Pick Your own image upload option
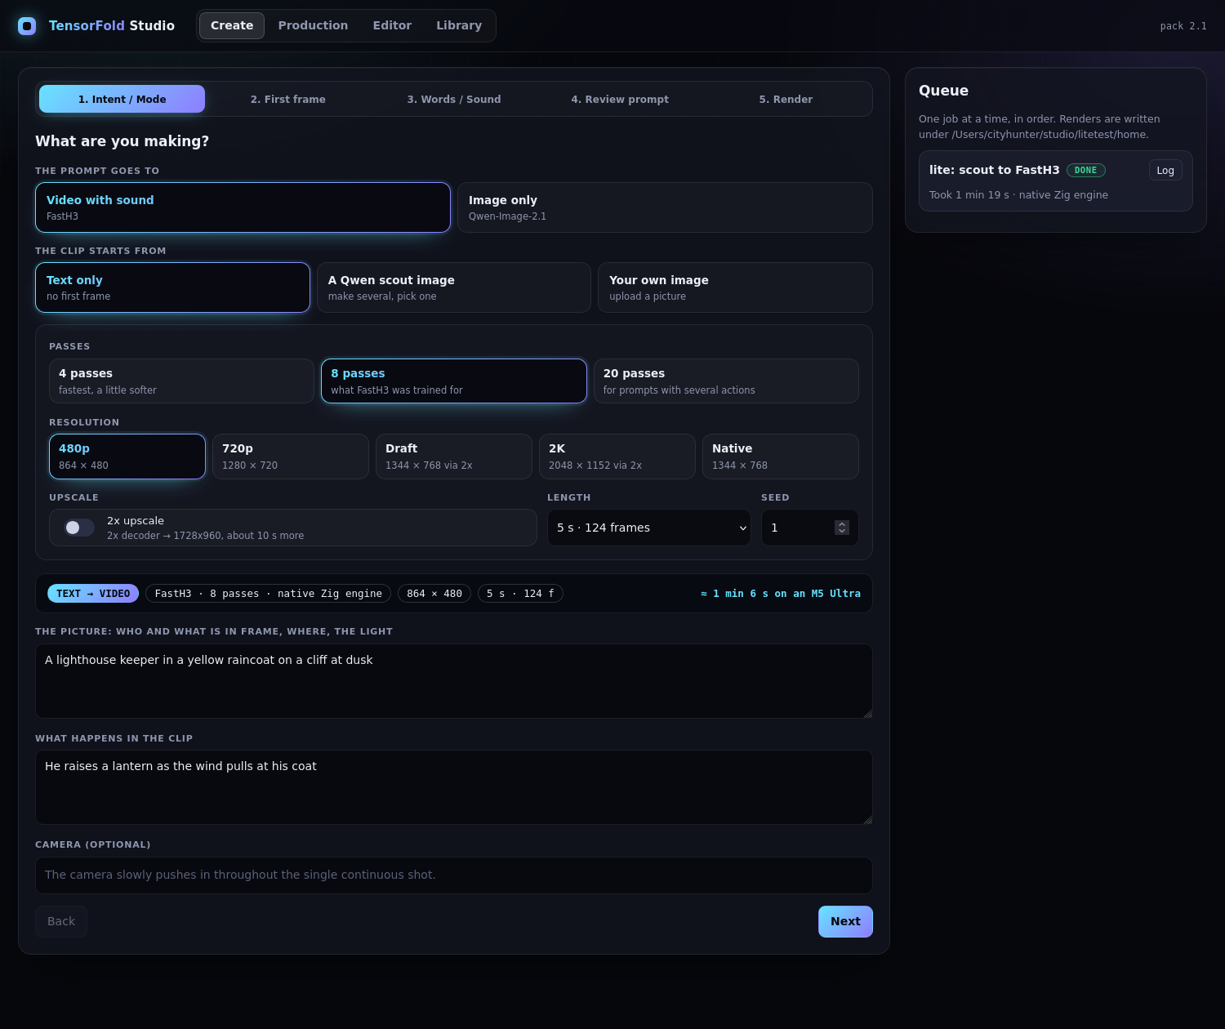1225x1029 pixels. 735,287
